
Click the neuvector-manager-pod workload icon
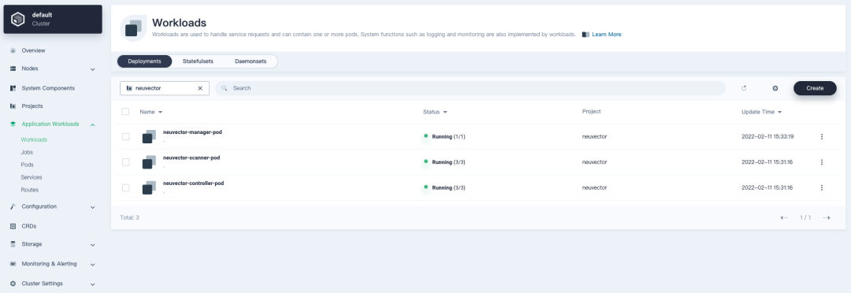tap(149, 137)
